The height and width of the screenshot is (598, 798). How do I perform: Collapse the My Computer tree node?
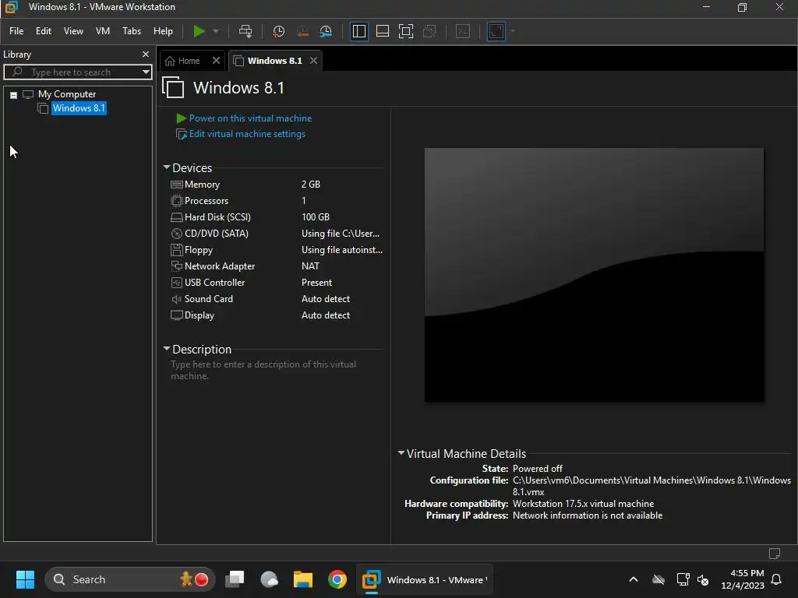(14, 95)
